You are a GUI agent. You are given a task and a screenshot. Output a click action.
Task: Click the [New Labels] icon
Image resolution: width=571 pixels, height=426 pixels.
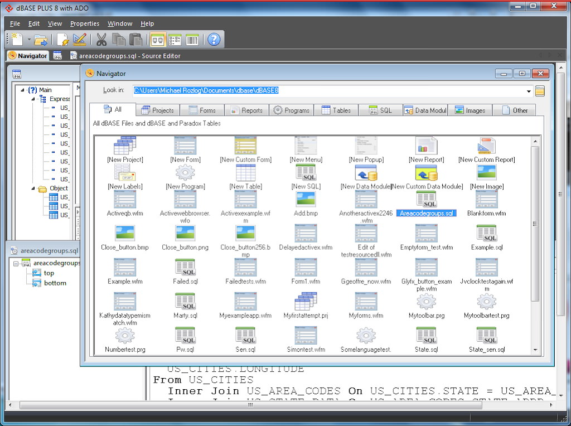tap(125, 173)
